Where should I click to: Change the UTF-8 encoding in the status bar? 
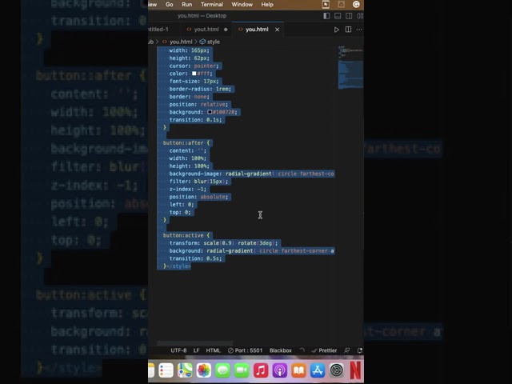pos(178,350)
